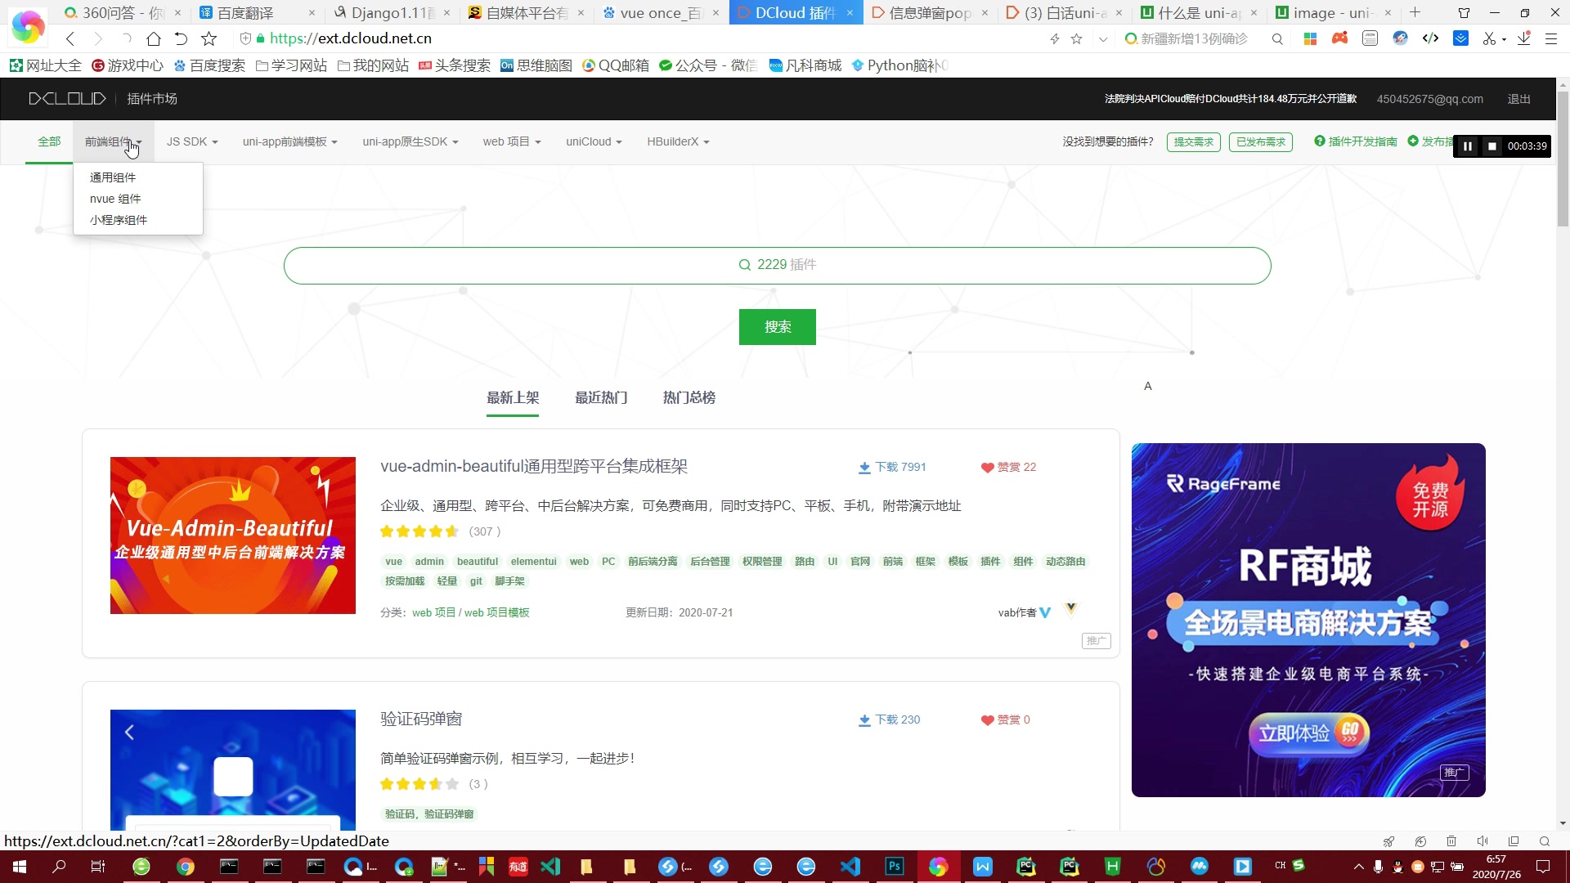Open the HBuilderX dropdown menu
The image size is (1570, 883).
[x=677, y=141]
